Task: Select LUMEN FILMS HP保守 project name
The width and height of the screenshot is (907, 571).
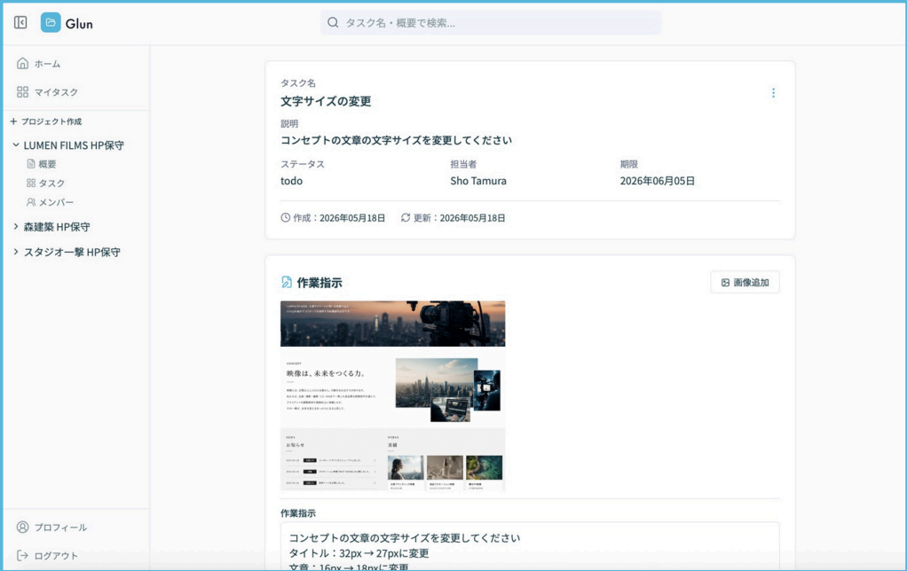Action: [x=74, y=145]
